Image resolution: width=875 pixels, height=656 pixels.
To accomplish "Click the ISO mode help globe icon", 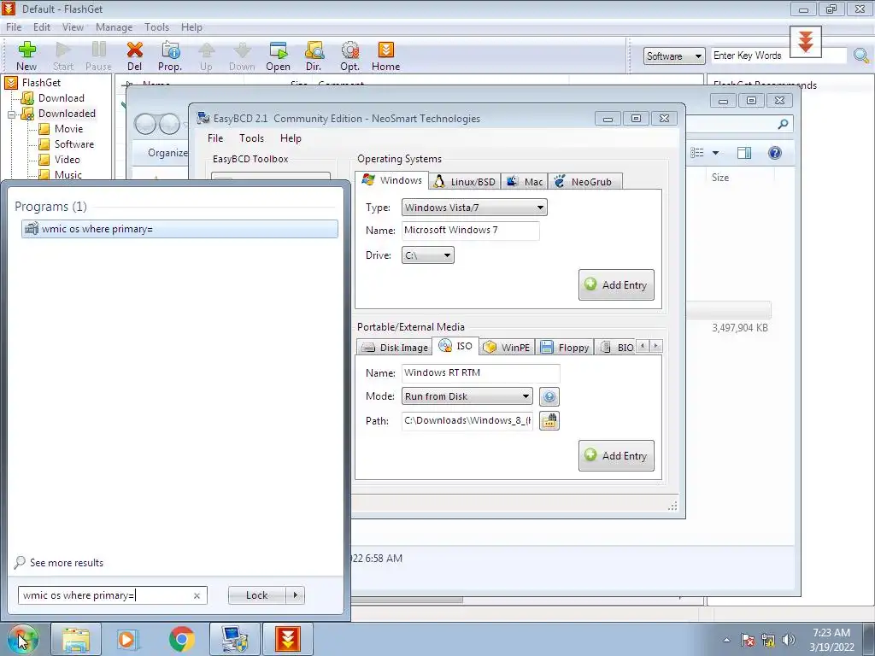I will click(x=549, y=396).
